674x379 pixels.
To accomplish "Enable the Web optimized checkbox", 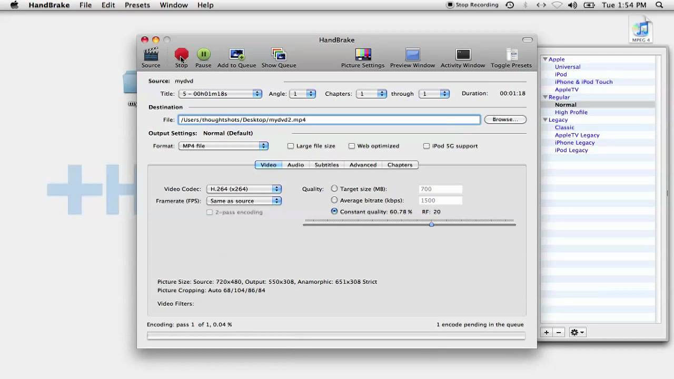I will (352, 146).
